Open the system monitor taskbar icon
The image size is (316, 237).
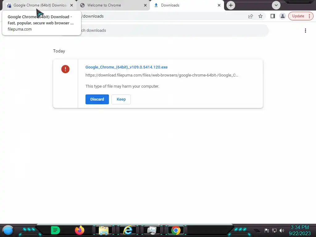tap(152, 230)
